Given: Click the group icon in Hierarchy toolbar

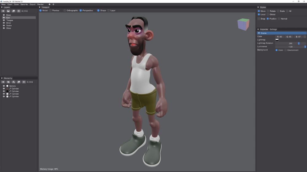Looking at the screenshot, I should click(x=8, y=82).
